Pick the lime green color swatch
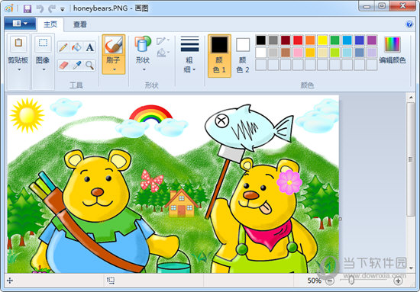The width and height of the screenshot is (420, 292). point(334,53)
